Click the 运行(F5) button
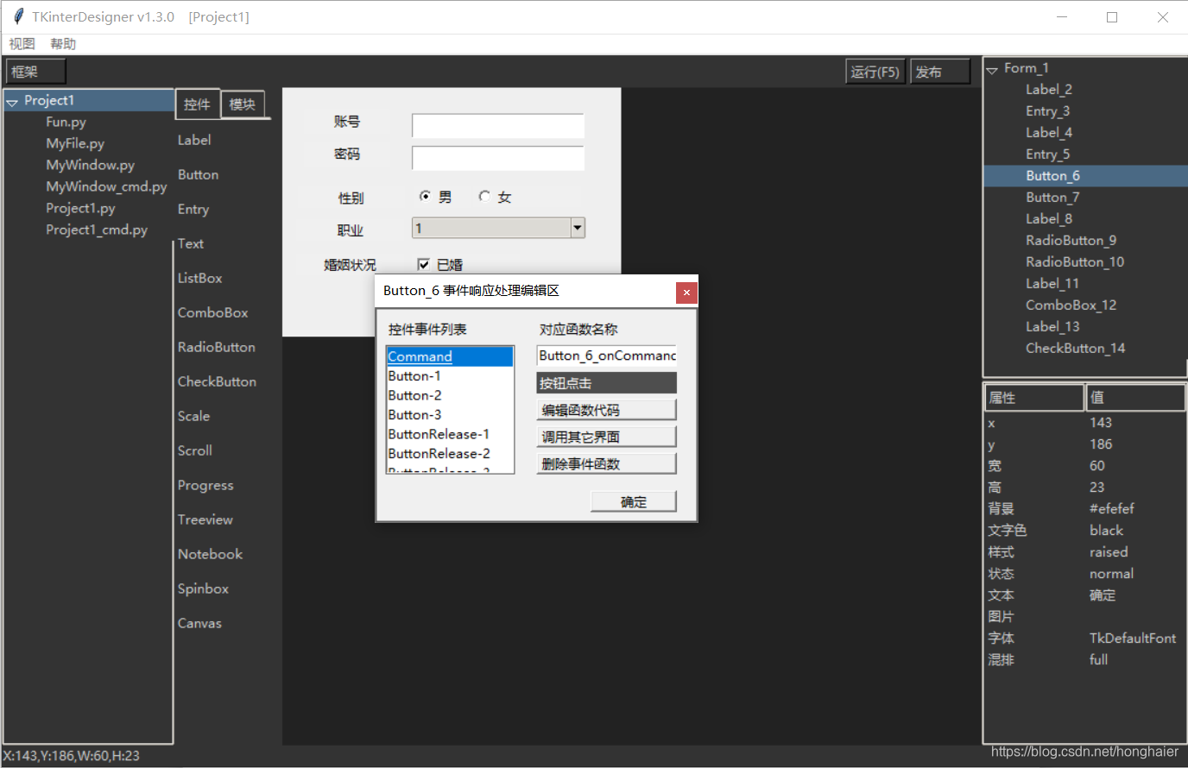The image size is (1188, 768). point(875,72)
